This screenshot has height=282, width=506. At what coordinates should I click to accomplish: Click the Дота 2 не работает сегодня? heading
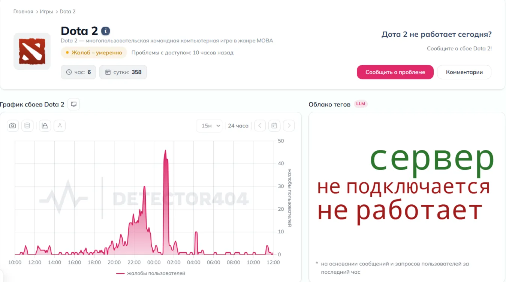point(437,34)
